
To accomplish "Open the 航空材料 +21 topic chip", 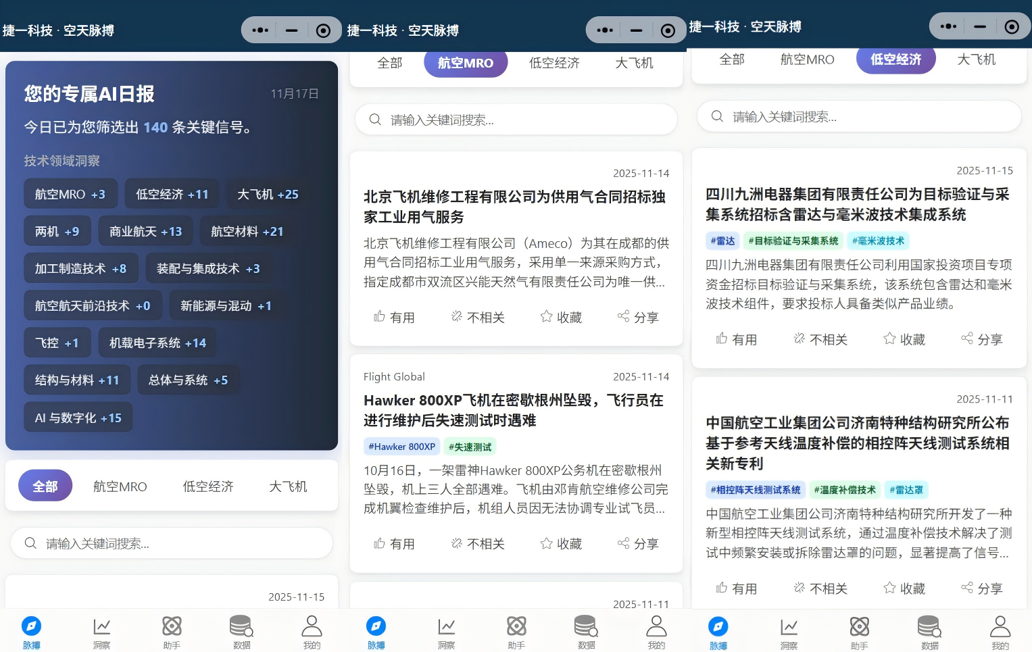I will [x=247, y=232].
